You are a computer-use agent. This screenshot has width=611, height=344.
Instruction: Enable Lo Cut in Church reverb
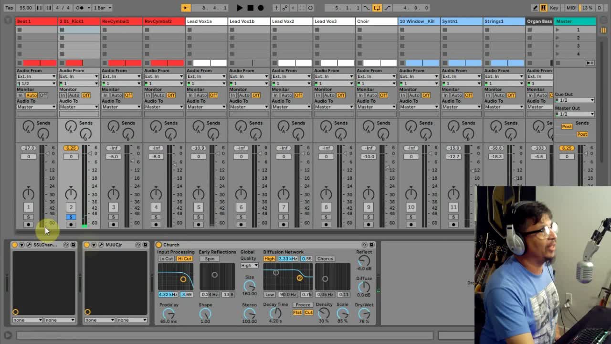tap(166, 259)
